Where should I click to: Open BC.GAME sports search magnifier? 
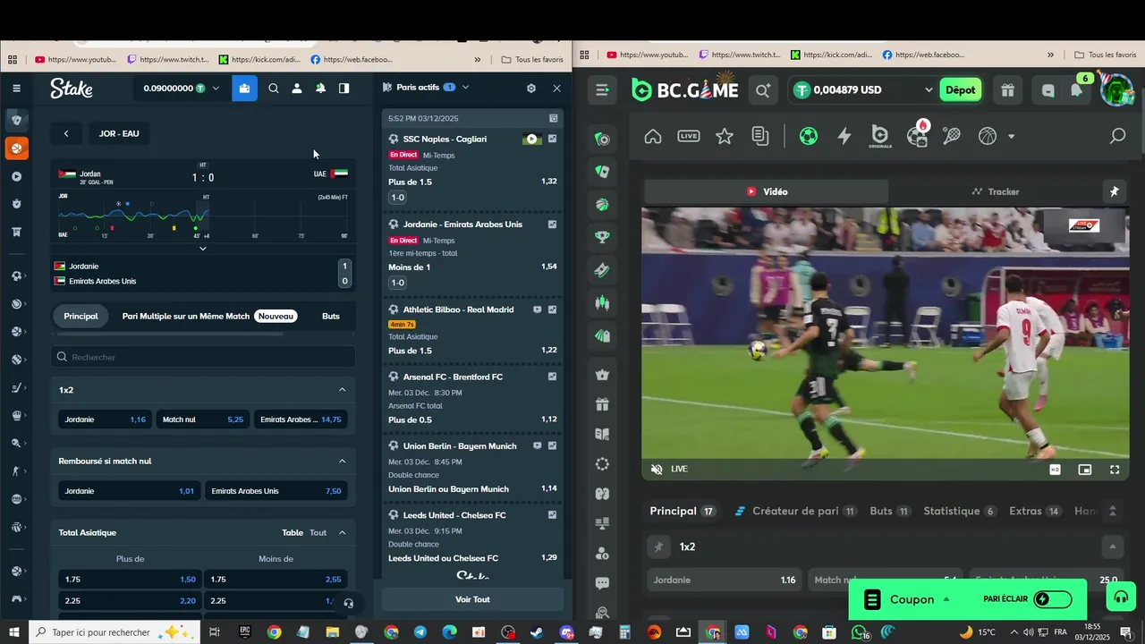click(1117, 136)
